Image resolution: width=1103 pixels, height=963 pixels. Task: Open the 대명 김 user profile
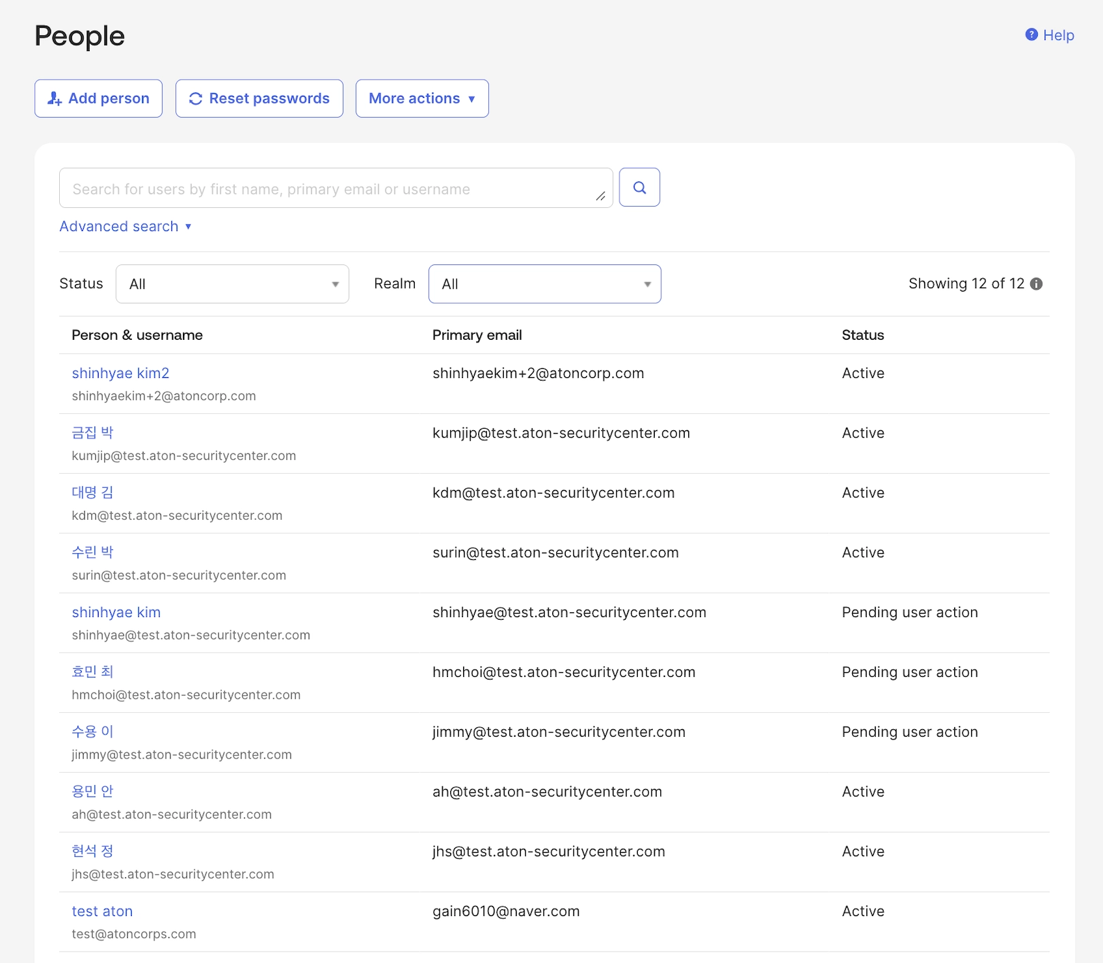(92, 493)
